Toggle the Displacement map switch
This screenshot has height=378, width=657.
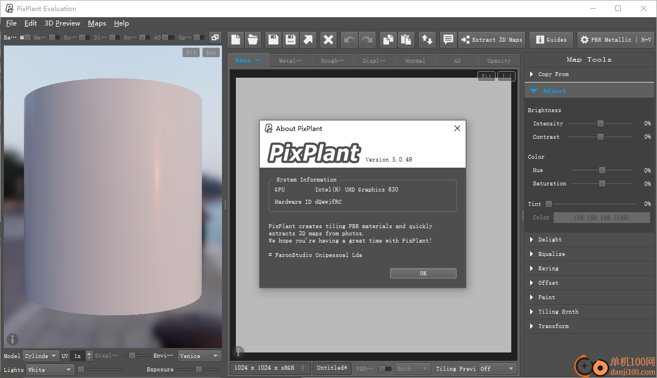(114, 38)
